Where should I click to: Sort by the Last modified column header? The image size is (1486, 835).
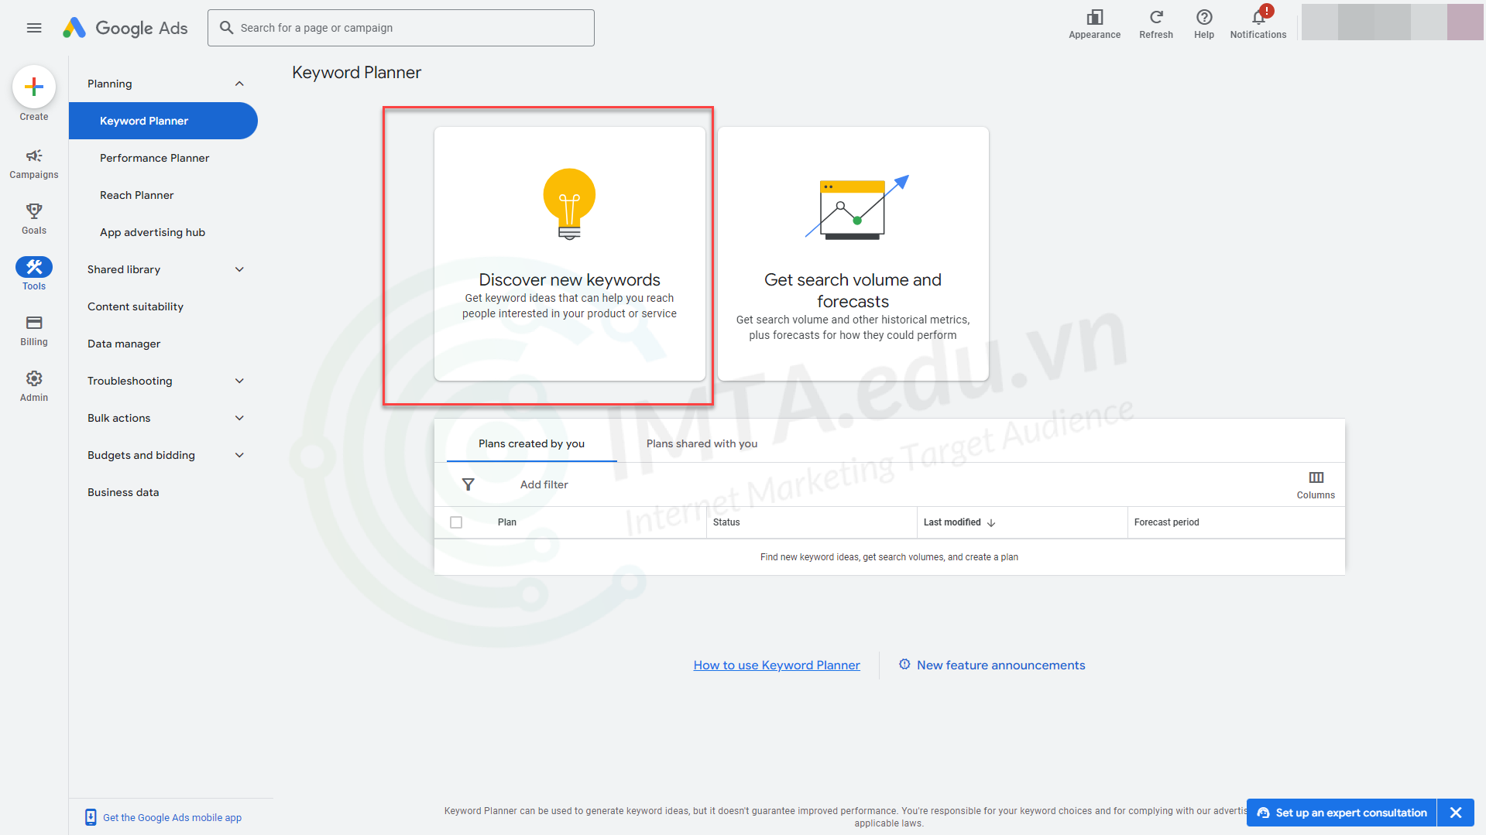pos(952,522)
